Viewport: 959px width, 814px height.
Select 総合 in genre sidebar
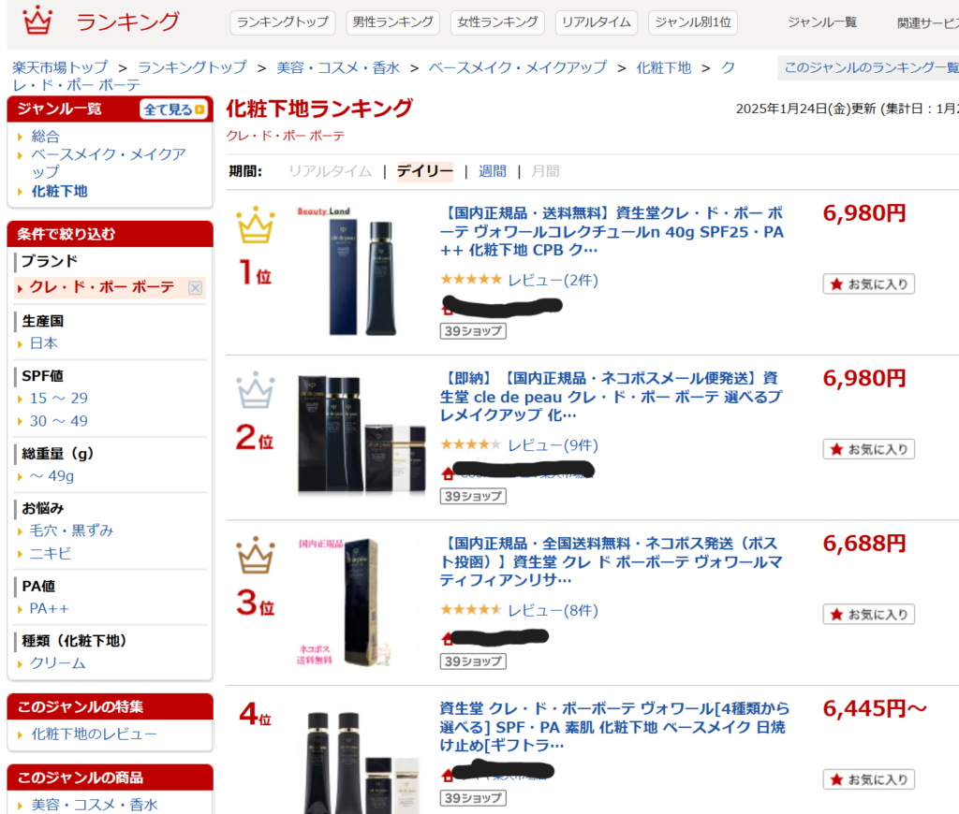click(x=45, y=137)
